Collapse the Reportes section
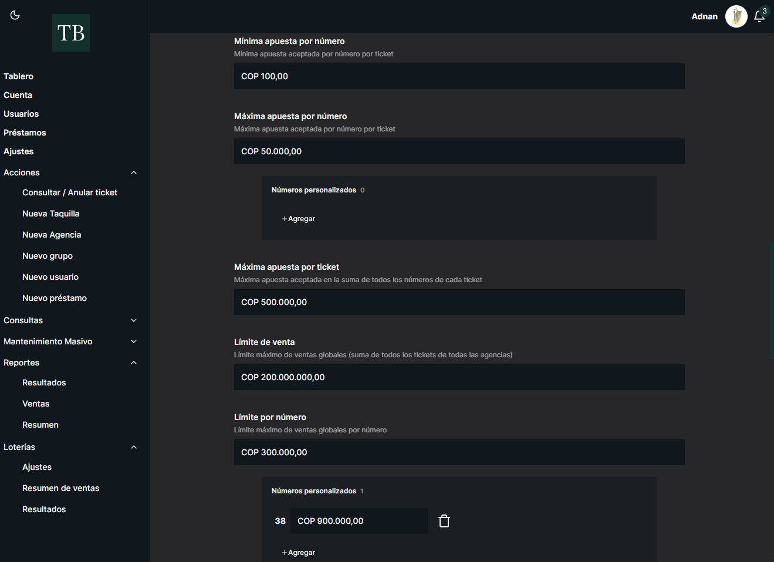Image resolution: width=774 pixels, height=562 pixels. pyautogui.click(x=134, y=363)
